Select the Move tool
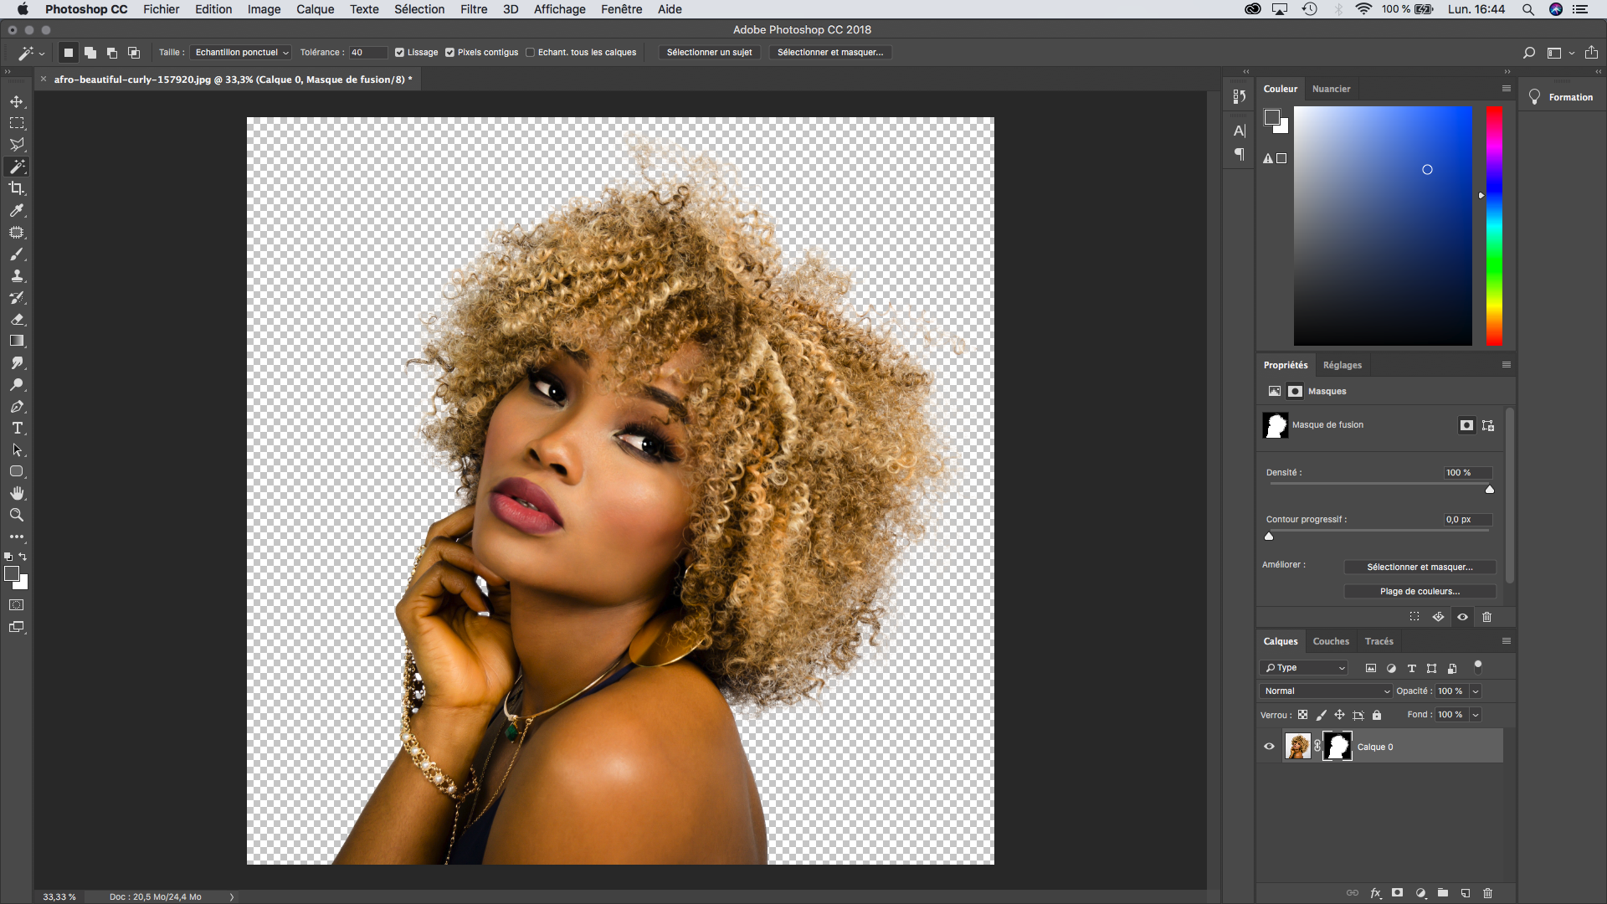Image resolution: width=1607 pixels, height=904 pixels. coord(17,101)
